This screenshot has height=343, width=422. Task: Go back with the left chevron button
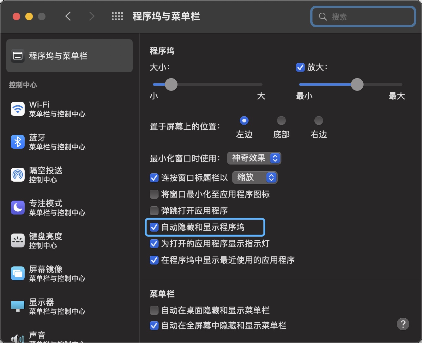tap(68, 16)
